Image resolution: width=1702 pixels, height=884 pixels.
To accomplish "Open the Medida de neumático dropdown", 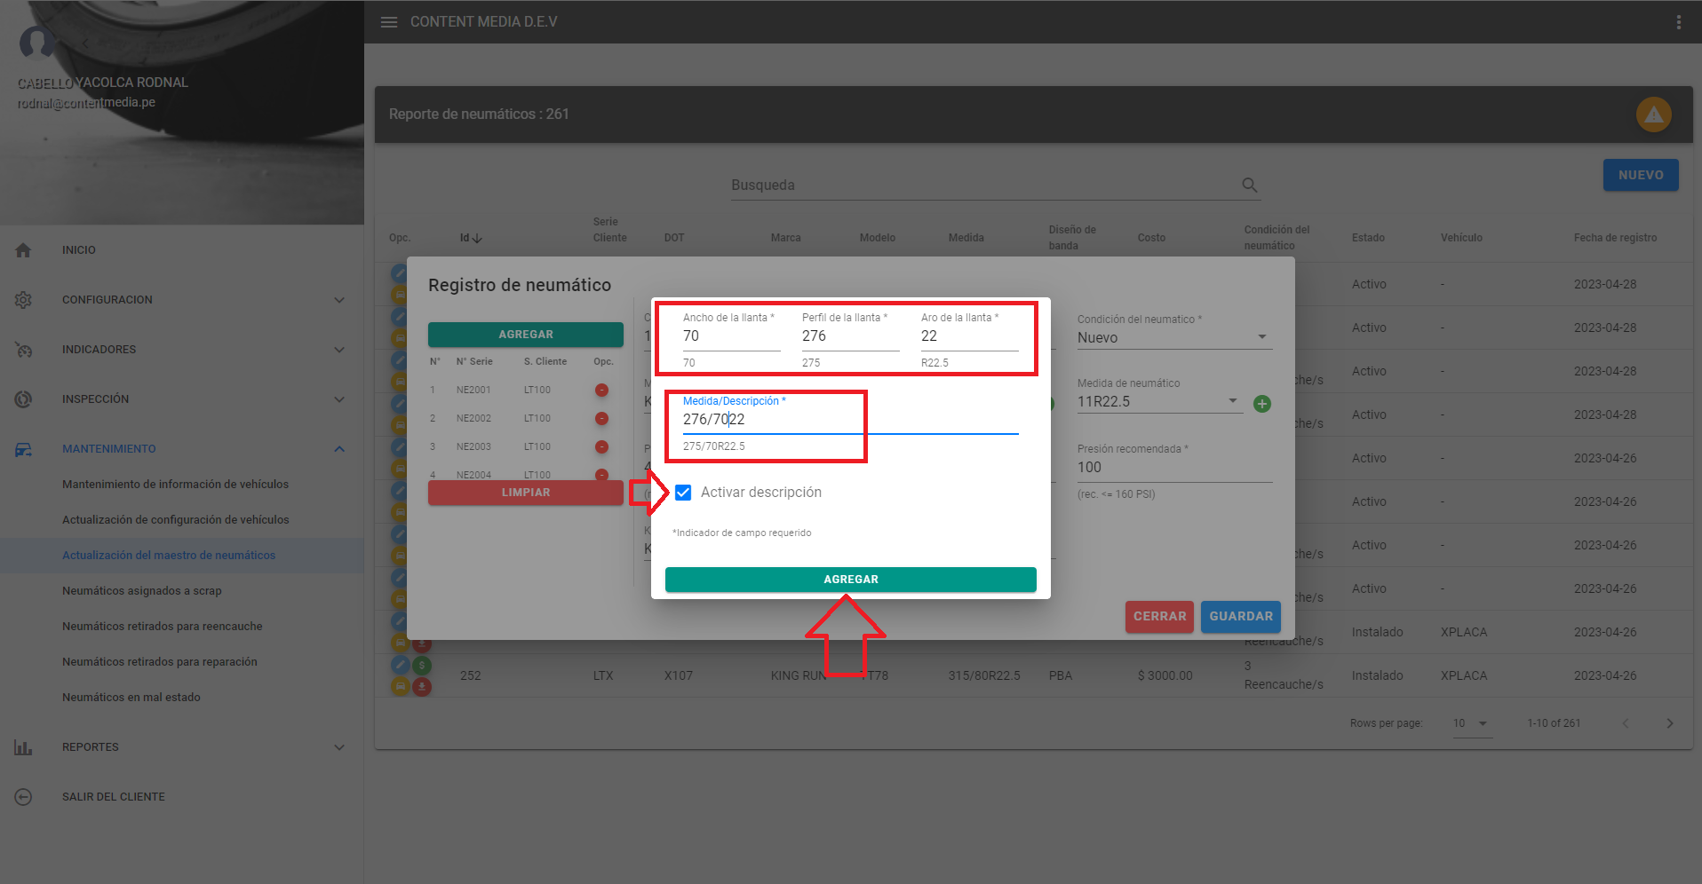I will click(x=1157, y=402).
